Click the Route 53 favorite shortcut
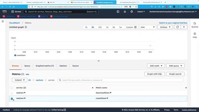199x112 pixels. coord(43,16)
